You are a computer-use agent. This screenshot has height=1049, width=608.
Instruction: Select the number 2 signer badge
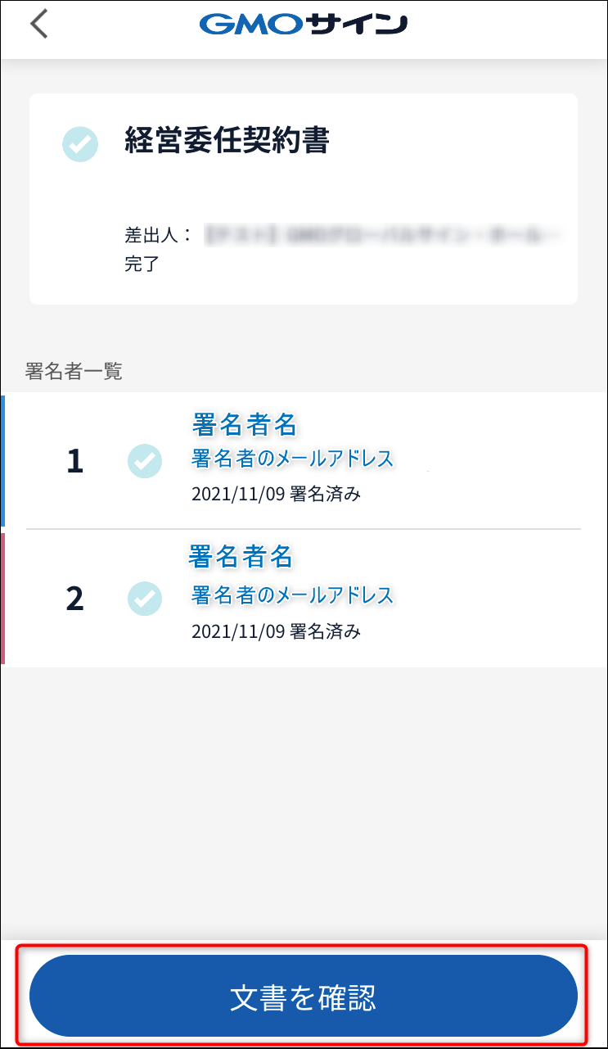(x=74, y=599)
